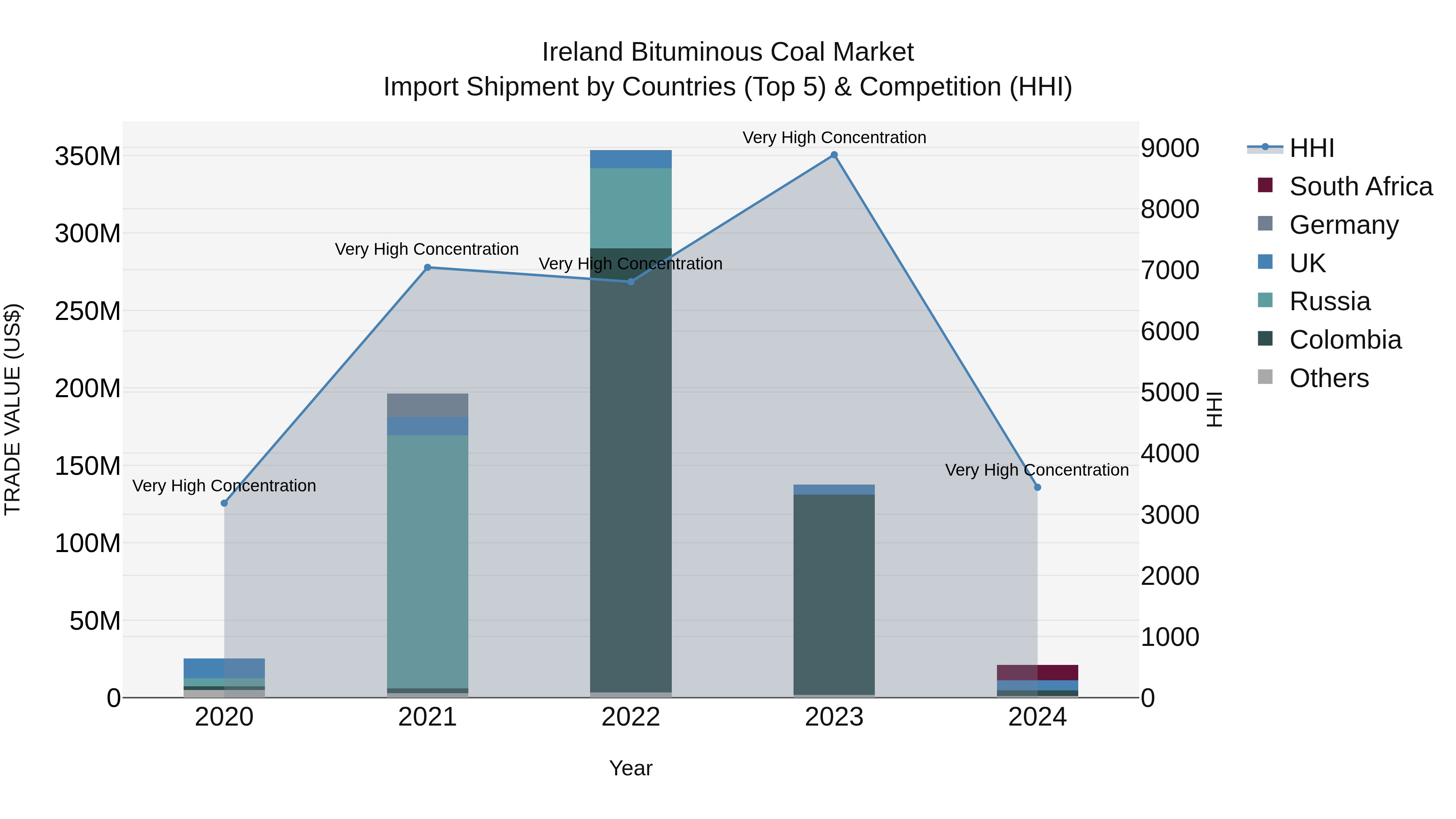This screenshot has height=819, width=1456.
Task: Select the 2023 HHI peak data point
Action: (834, 155)
